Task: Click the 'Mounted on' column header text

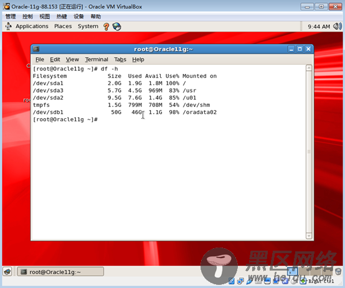Action: coord(199,76)
